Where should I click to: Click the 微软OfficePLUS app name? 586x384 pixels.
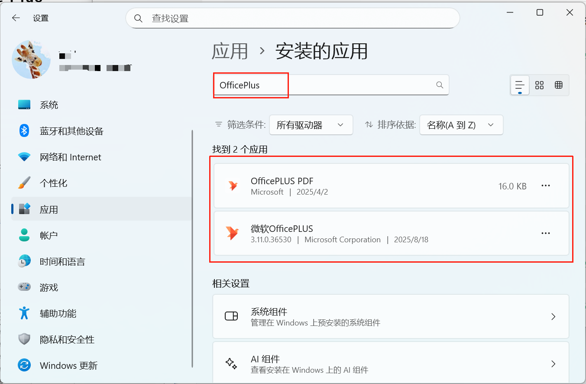point(282,228)
